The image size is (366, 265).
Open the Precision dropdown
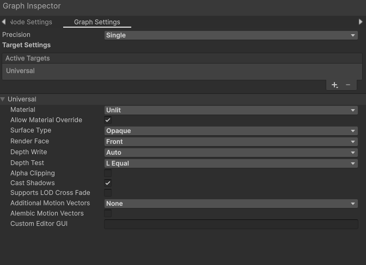(x=231, y=35)
